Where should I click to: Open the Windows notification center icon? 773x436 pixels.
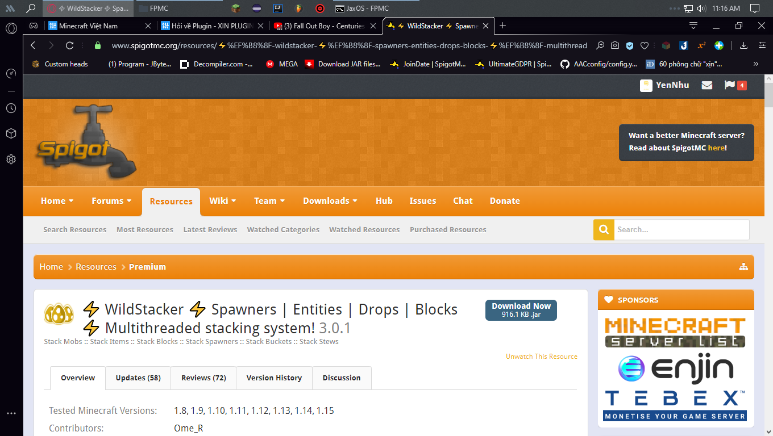click(755, 9)
